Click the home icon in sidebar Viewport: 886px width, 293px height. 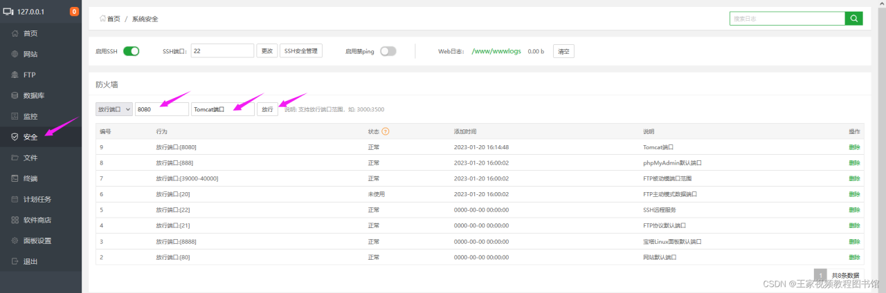tap(15, 33)
